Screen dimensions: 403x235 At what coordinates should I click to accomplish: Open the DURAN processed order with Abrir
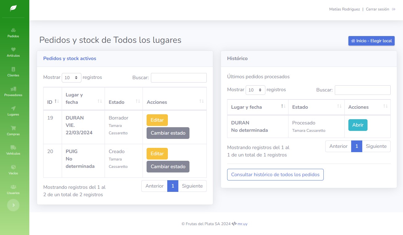click(358, 125)
